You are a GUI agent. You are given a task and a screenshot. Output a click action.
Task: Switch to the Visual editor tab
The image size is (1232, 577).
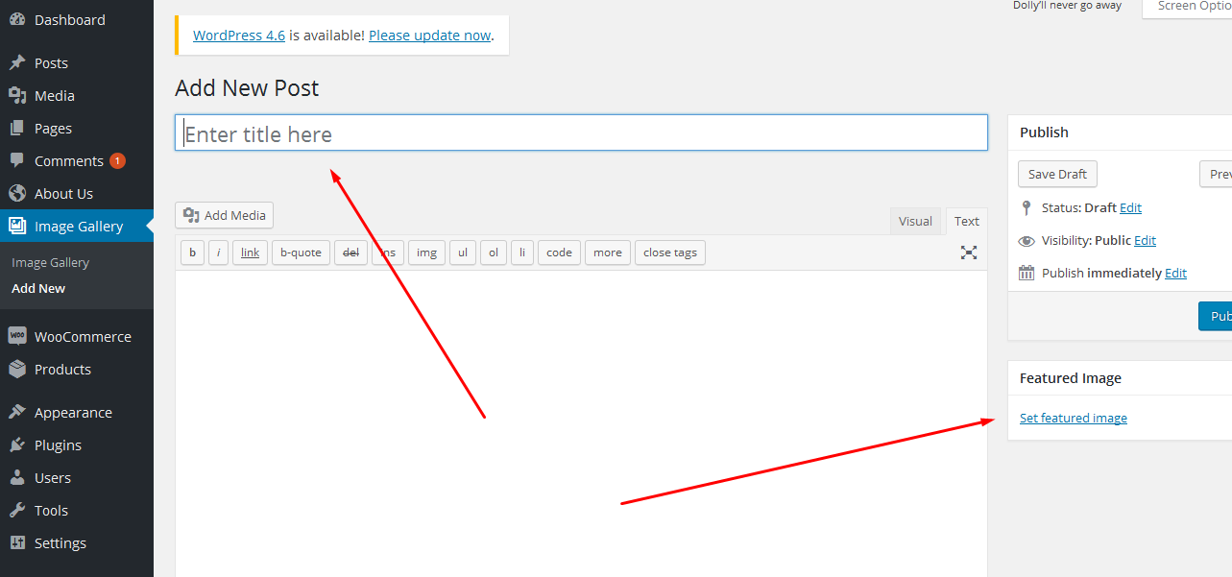coord(915,221)
